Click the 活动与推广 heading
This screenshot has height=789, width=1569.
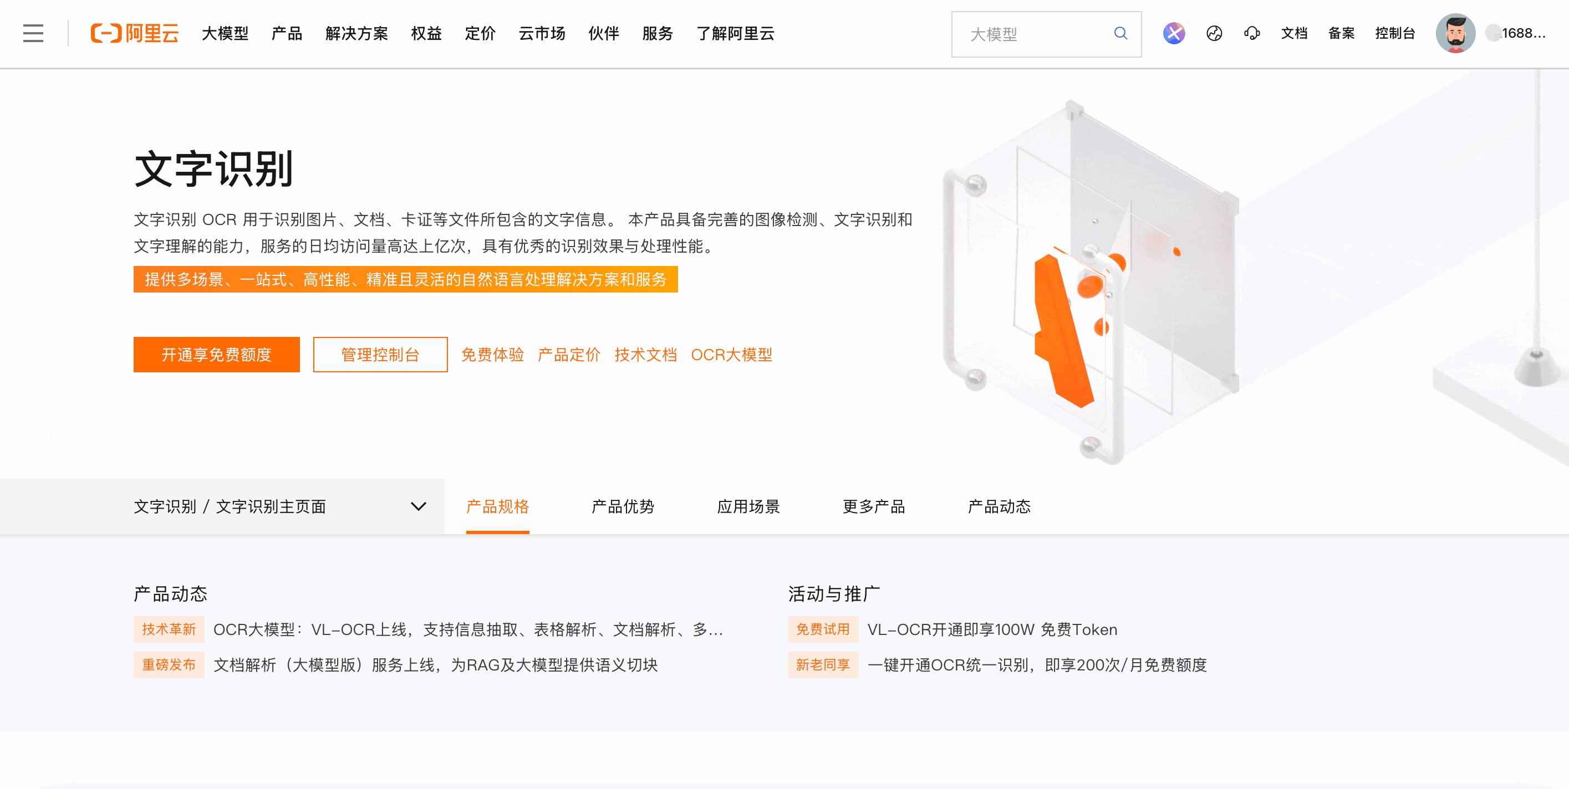click(x=834, y=594)
